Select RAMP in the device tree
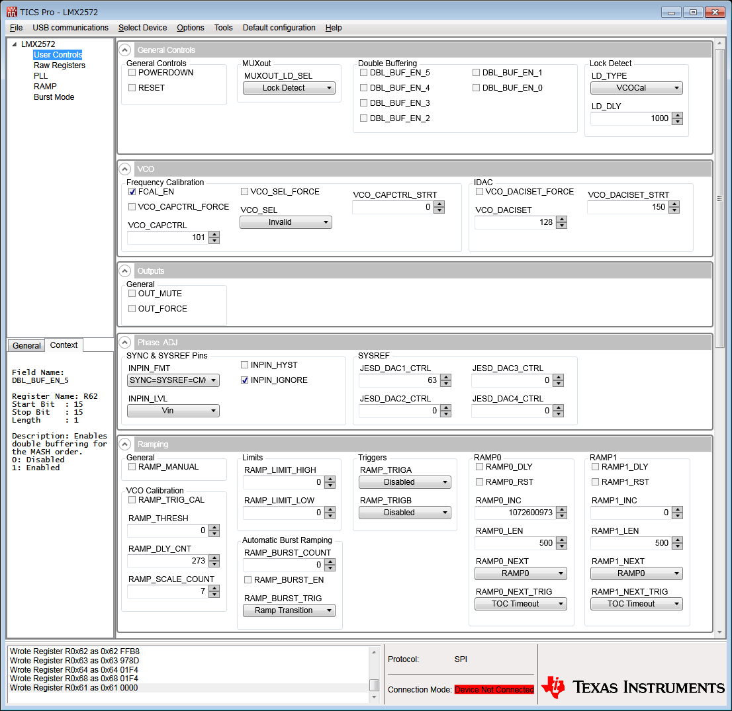 click(x=45, y=86)
